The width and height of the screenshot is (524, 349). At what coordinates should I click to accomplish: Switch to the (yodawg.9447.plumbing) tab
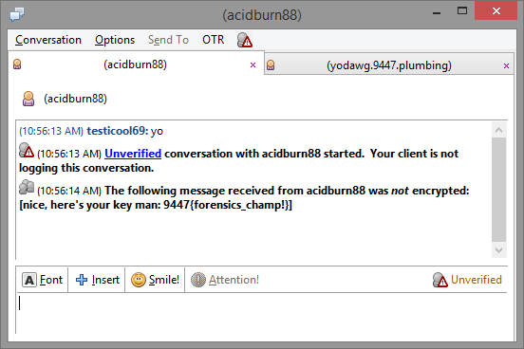(x=389, y=65)
